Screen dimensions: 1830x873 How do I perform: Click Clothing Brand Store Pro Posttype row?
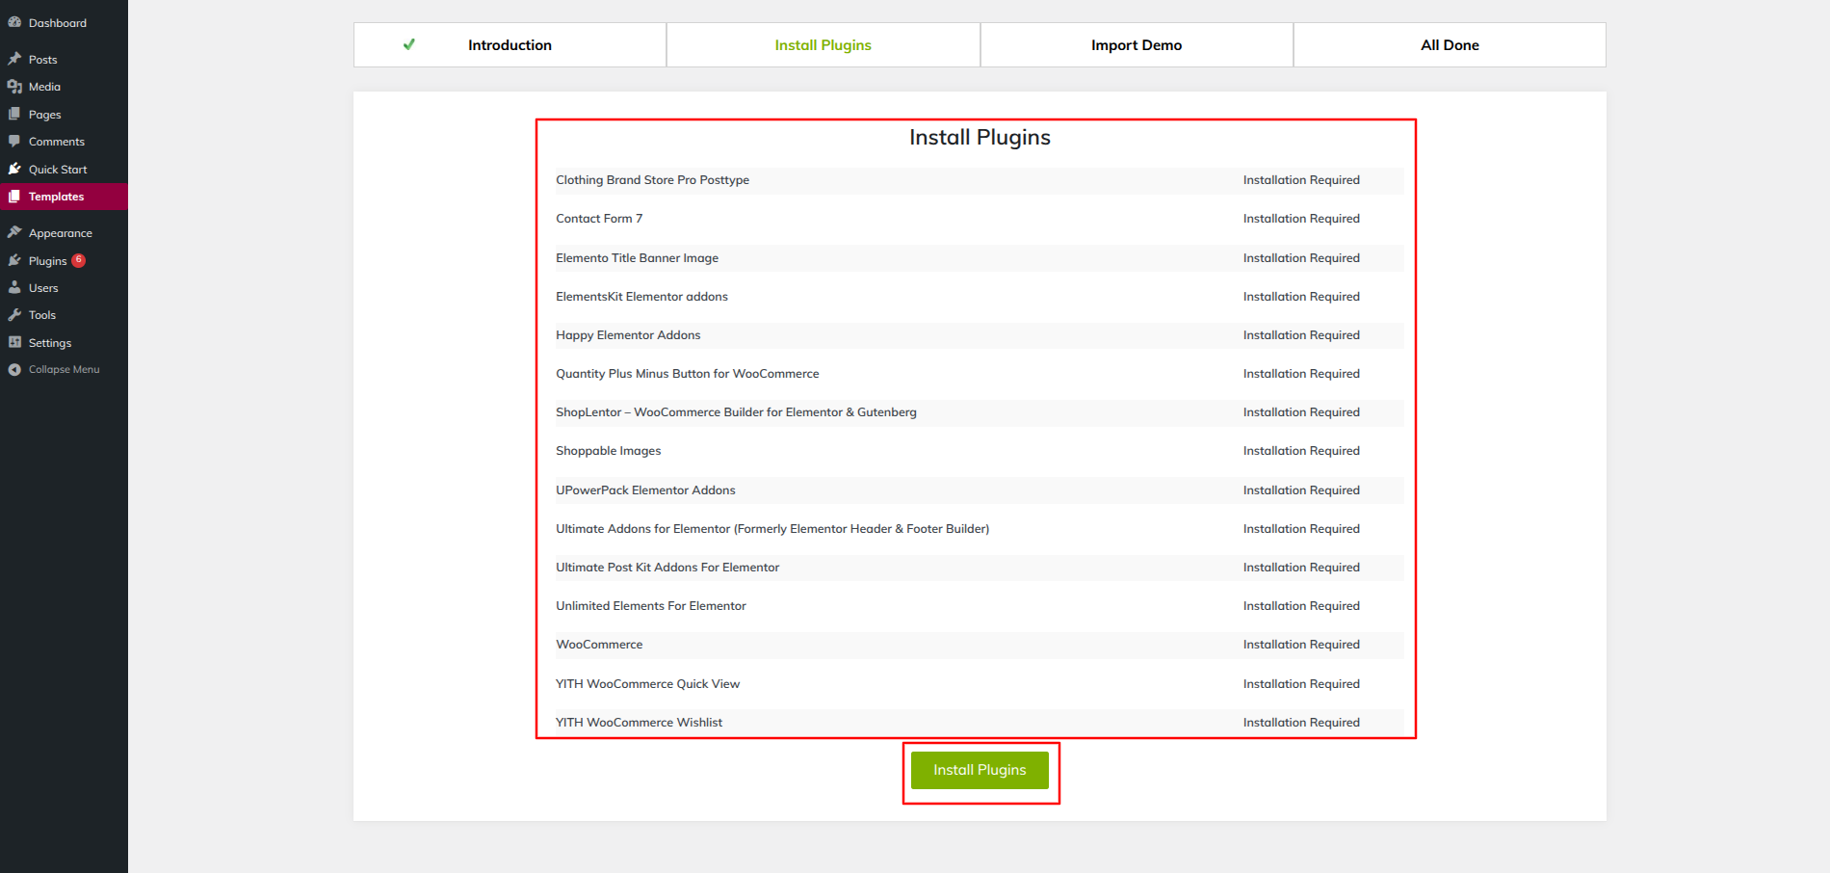tap(980, 180)
